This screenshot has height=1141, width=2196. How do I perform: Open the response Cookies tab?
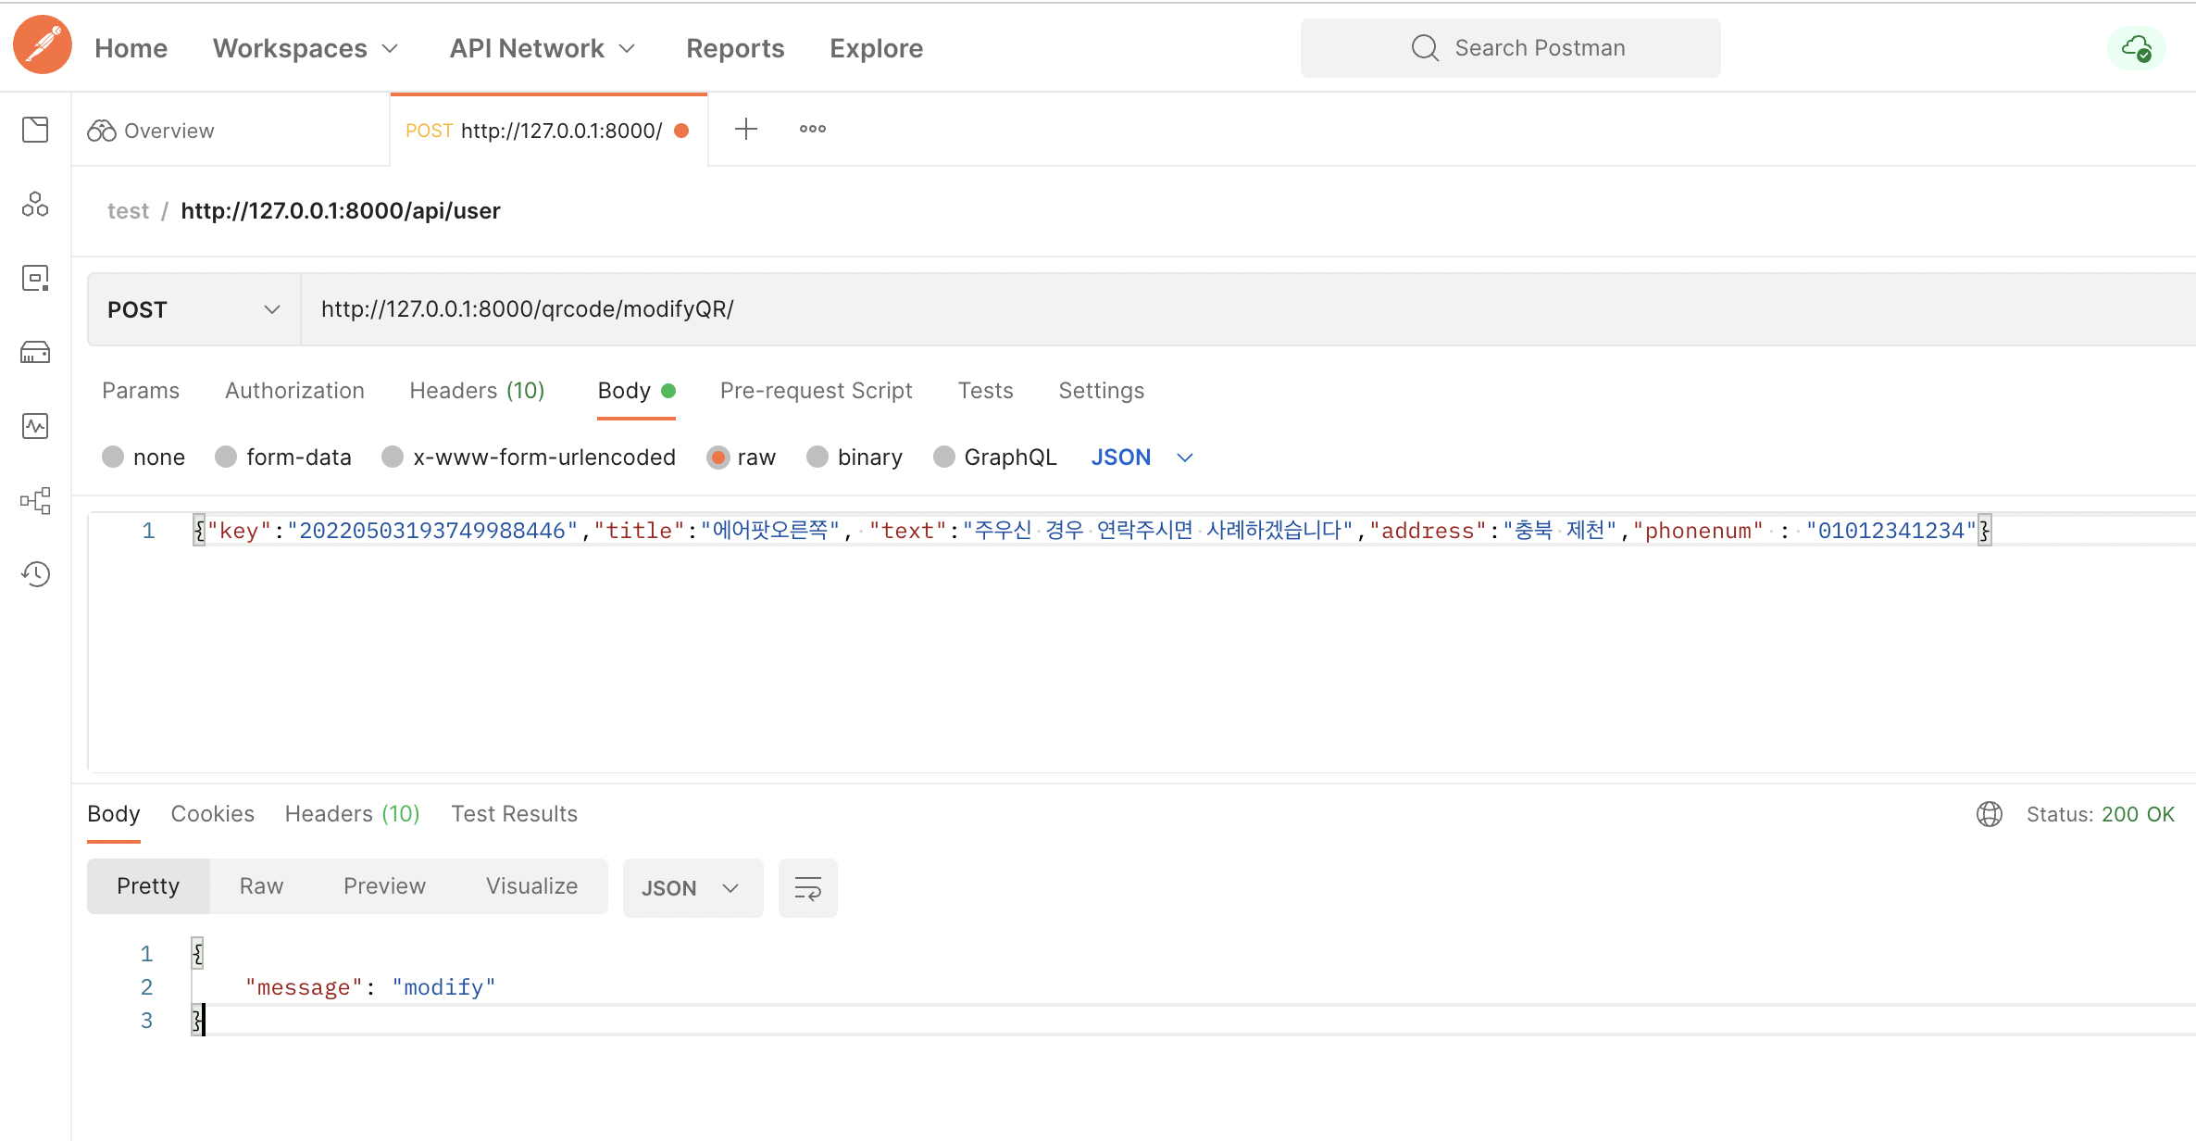pos(212,814)
